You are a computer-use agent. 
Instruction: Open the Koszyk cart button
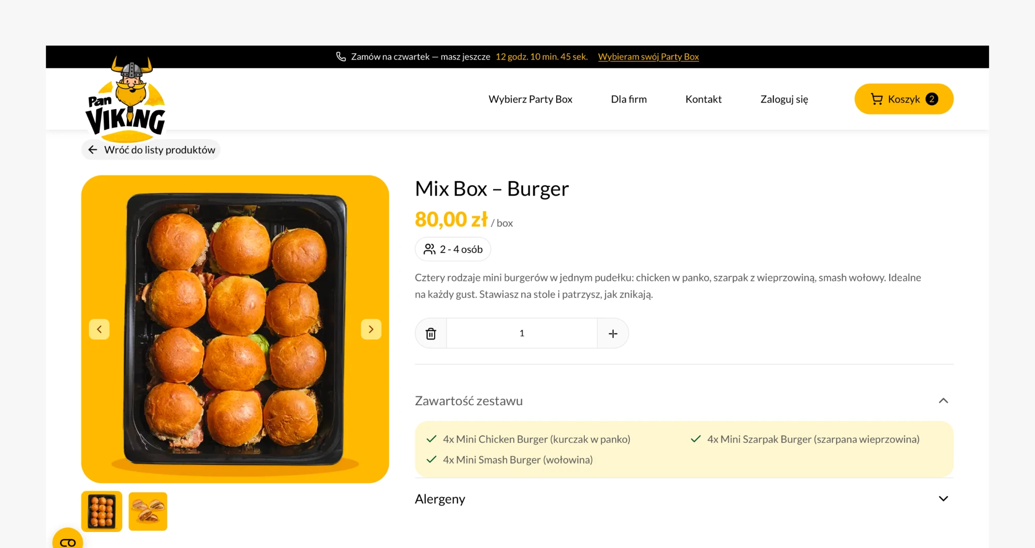click(x=904, y=99)
